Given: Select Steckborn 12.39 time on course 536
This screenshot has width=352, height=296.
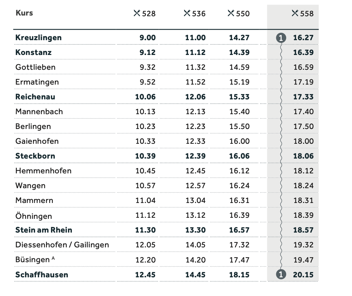Looking at the screenshot, I should pyautogui.click(x=195, y=156).
